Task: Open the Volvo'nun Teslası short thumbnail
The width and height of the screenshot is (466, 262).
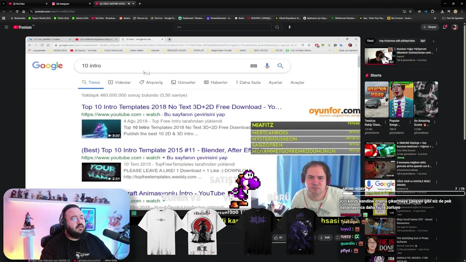Action: coord(376,99)
